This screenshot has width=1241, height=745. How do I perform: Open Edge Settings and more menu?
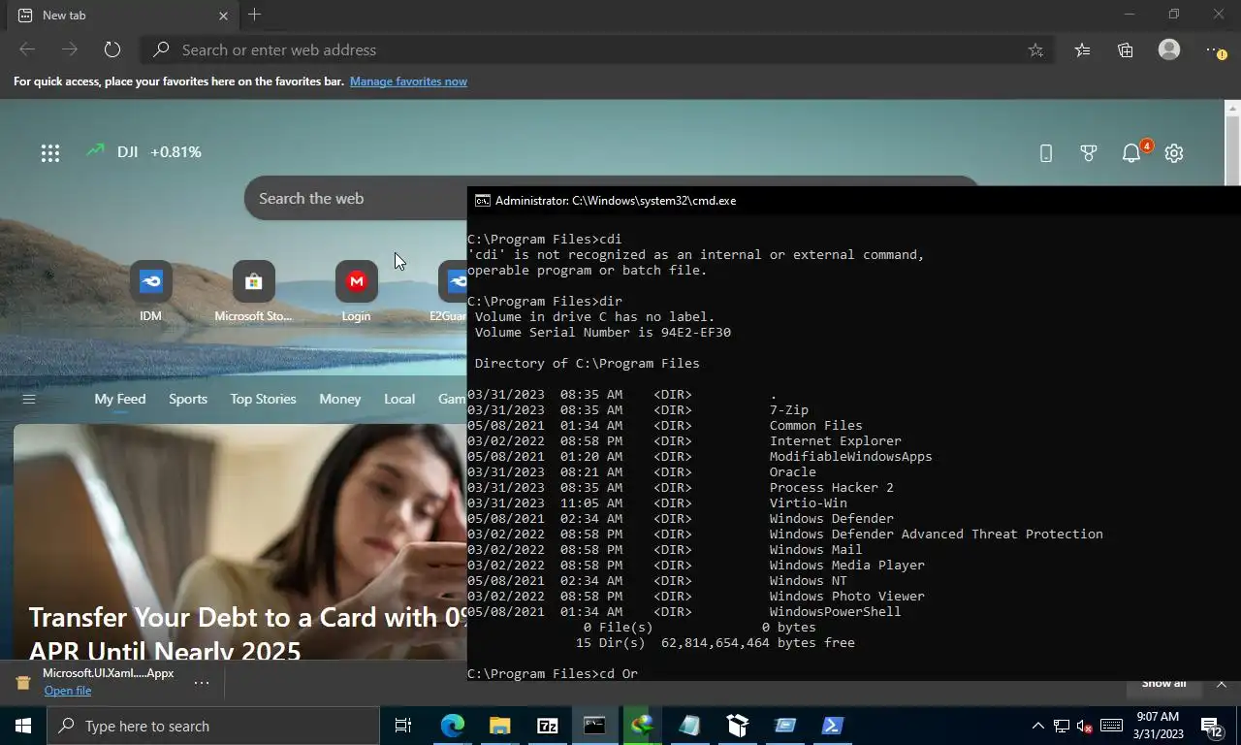point(1215,49)
